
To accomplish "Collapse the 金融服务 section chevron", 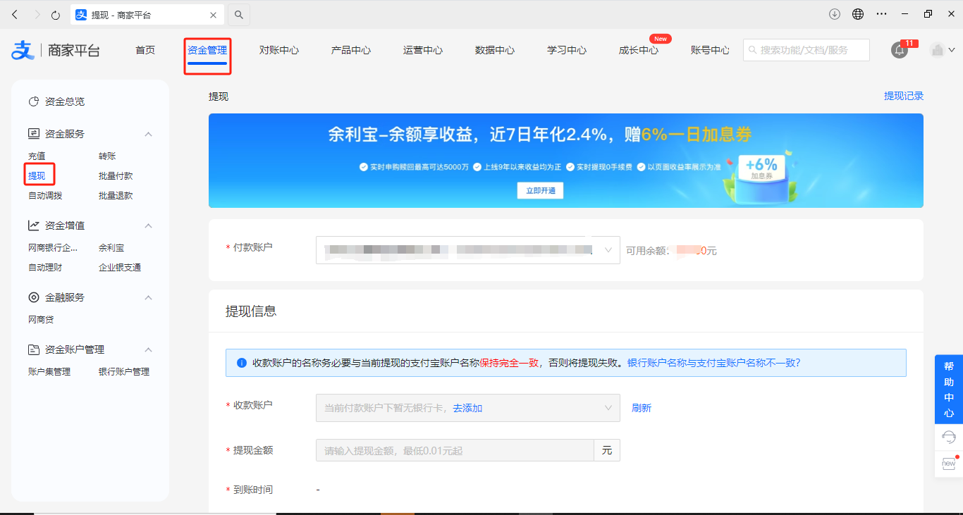I will click(149, 297).
